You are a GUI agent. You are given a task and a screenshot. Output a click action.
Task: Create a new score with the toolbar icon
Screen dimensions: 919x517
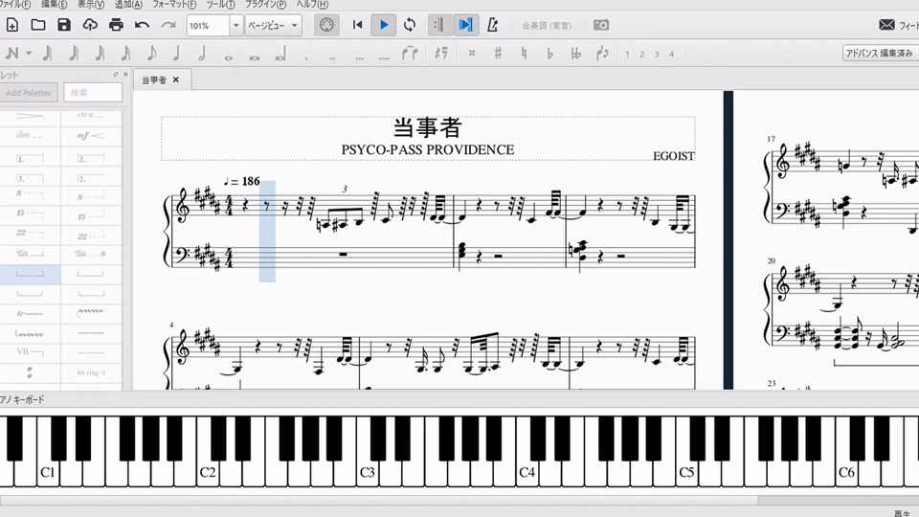[x=12, y=25]
